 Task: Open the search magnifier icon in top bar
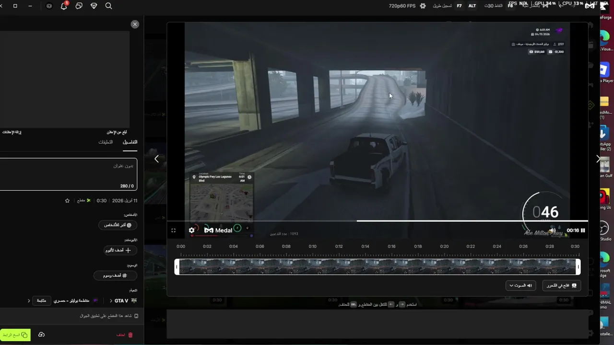108,6
